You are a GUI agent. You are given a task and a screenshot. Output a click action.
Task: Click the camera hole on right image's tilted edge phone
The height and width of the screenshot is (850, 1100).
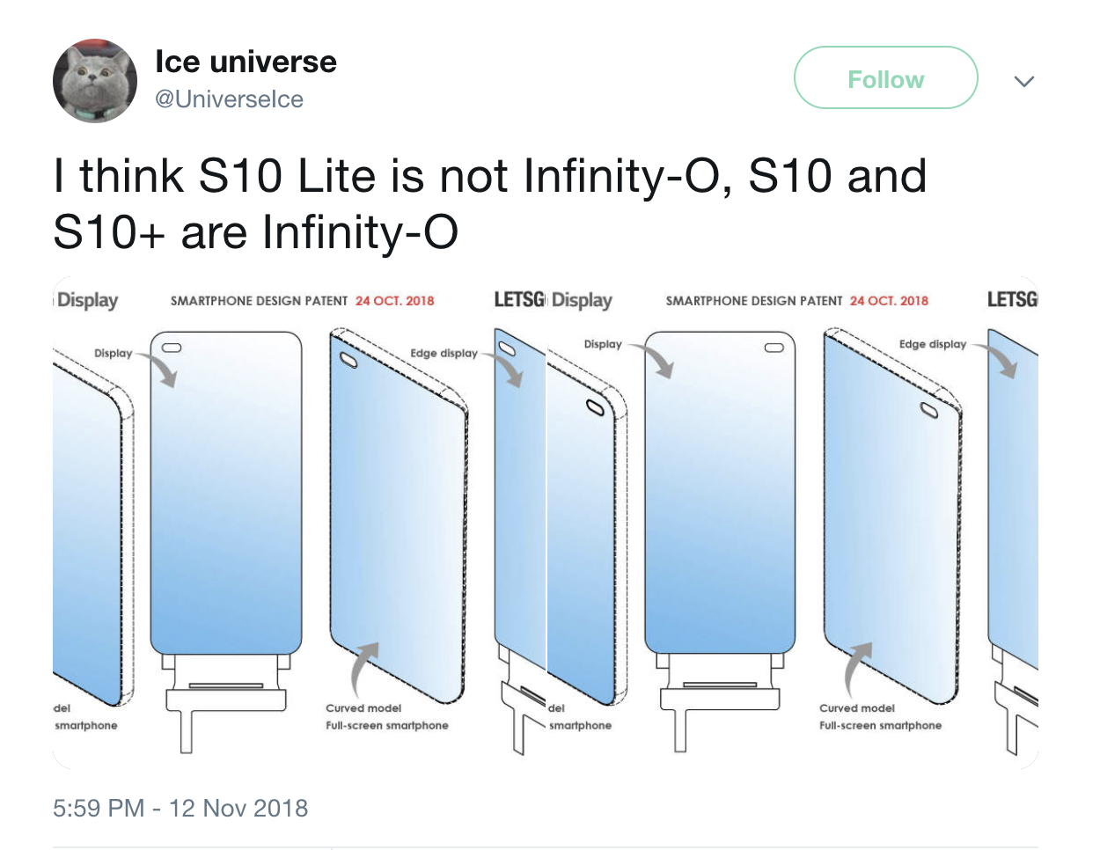click(929, 409)
